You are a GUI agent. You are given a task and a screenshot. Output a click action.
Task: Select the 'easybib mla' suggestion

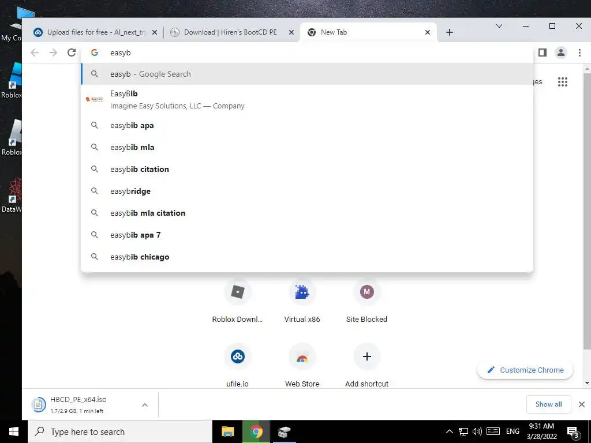(x=307, y=147)
